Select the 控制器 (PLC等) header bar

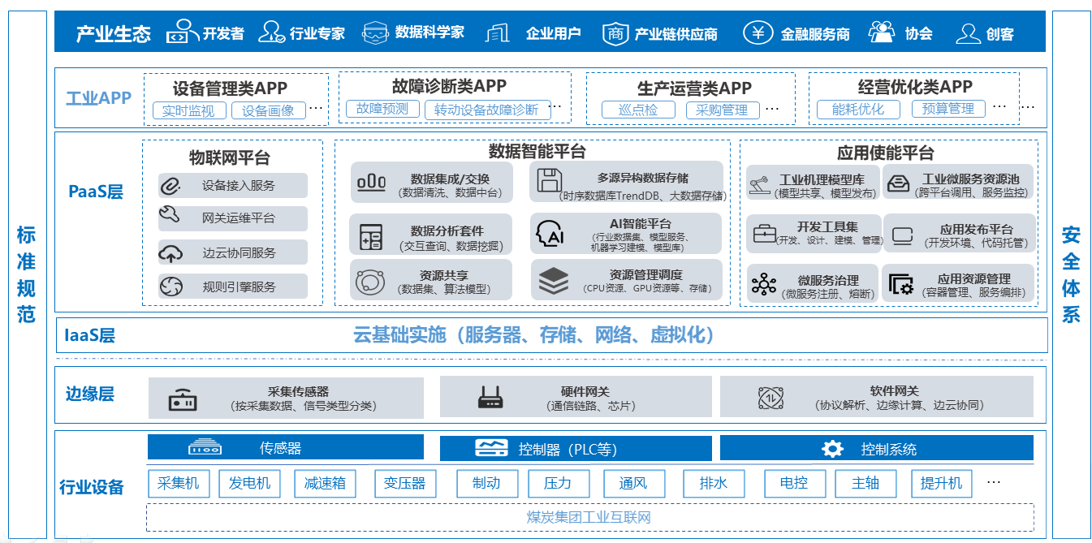(x=575, y=449)
